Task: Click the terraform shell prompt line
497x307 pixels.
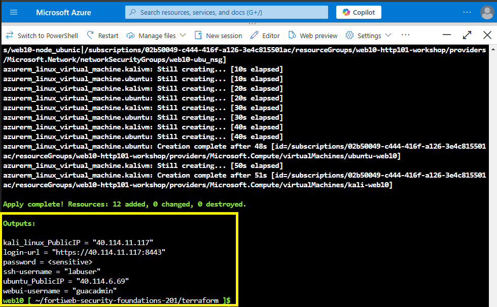Action: [x=117, y=300]
